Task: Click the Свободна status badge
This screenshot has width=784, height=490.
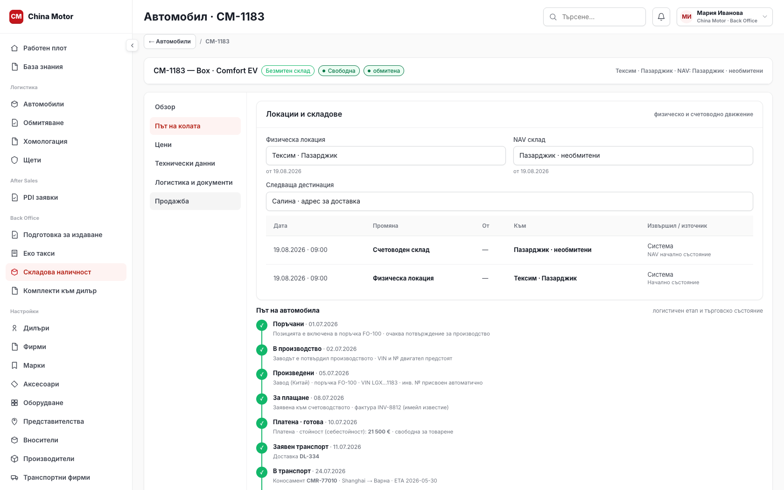Action: [x=339, y=71]
